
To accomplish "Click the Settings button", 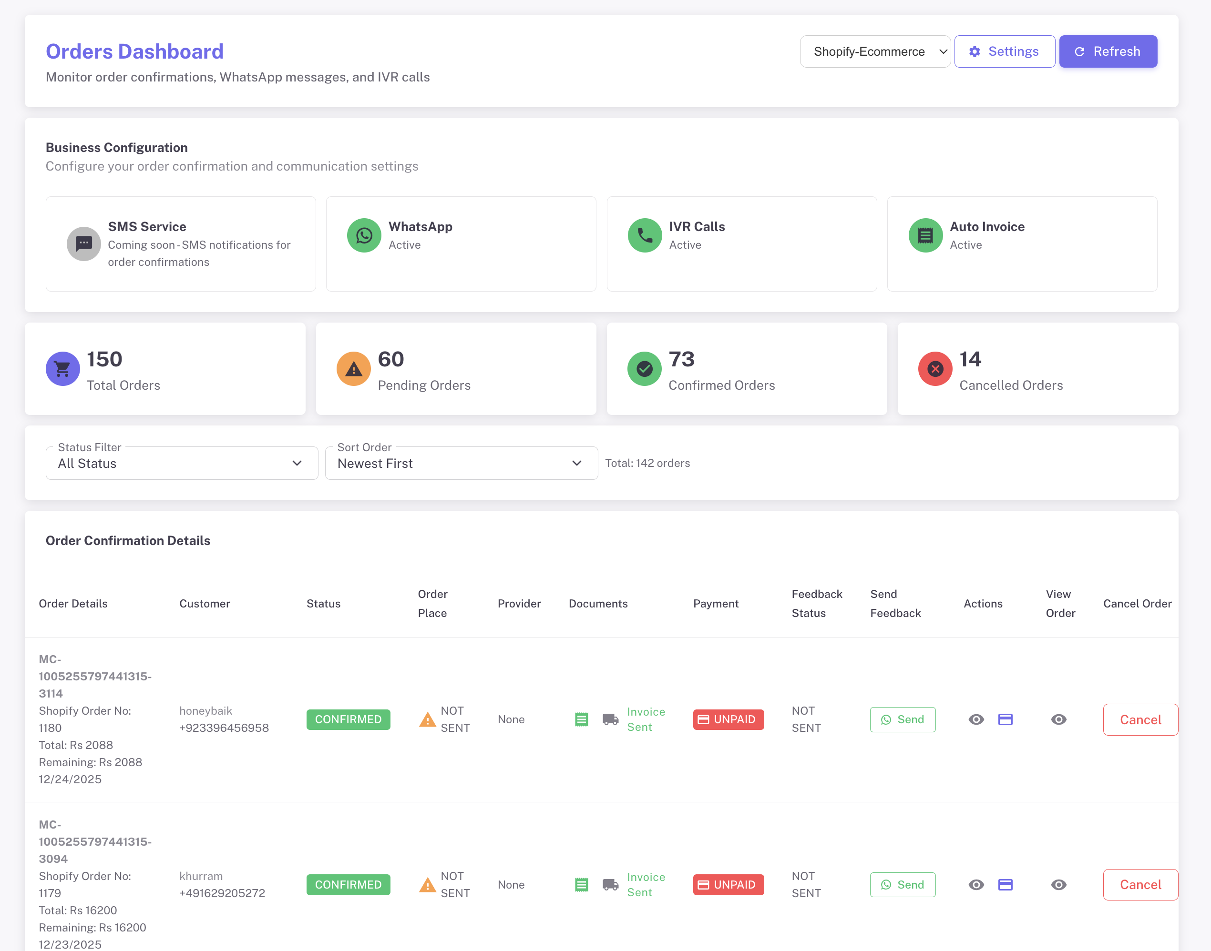I will pos(1004,52).
